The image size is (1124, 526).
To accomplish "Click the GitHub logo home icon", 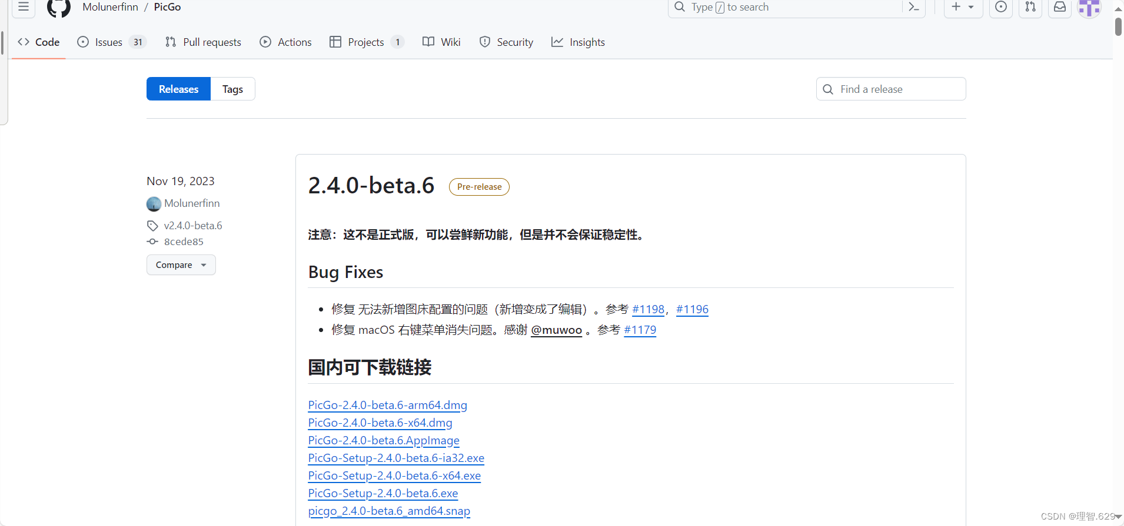I will 59,7.
